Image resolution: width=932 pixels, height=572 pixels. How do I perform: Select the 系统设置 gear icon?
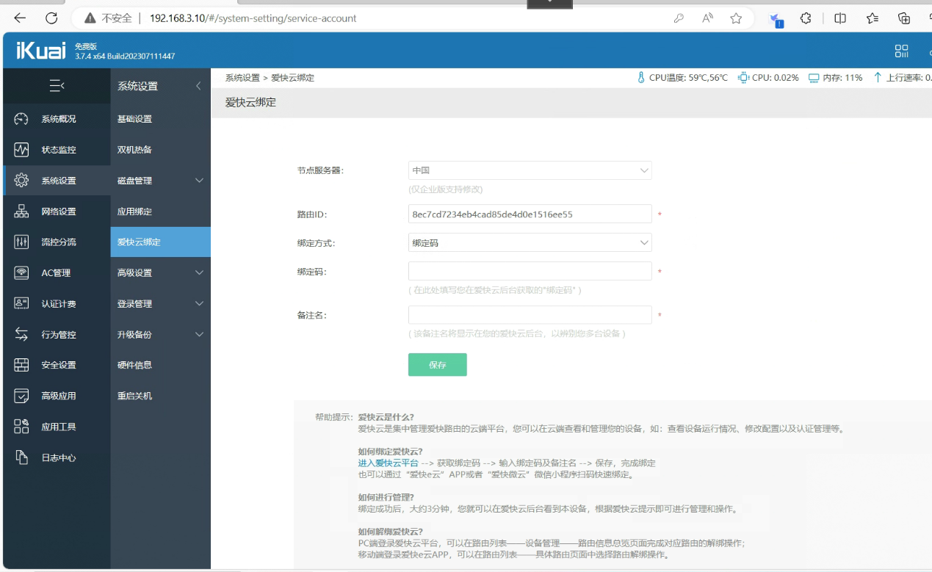[21, 181]
